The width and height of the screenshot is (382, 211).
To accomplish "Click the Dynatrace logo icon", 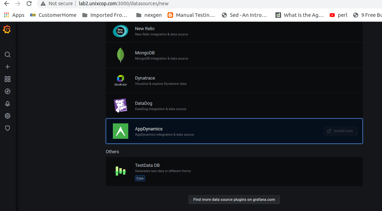I will tap(121, 80).
